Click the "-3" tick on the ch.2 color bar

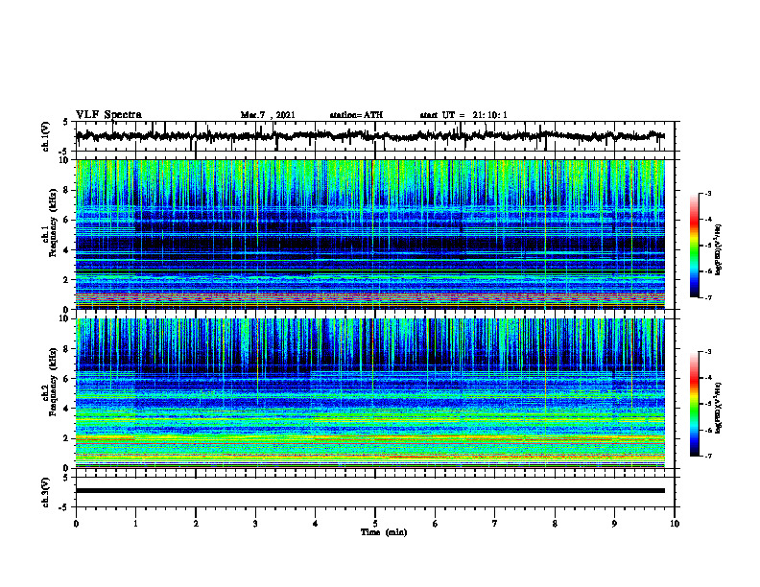(708, 352)
